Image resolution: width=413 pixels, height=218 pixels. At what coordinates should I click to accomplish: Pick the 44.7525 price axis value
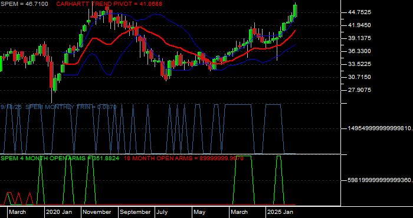pos(359,12)
